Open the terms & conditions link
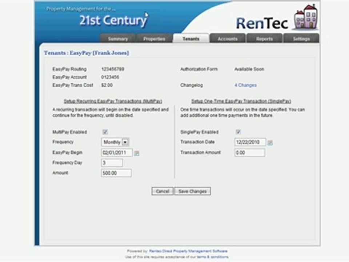349x262 pixels. (213, 257)
